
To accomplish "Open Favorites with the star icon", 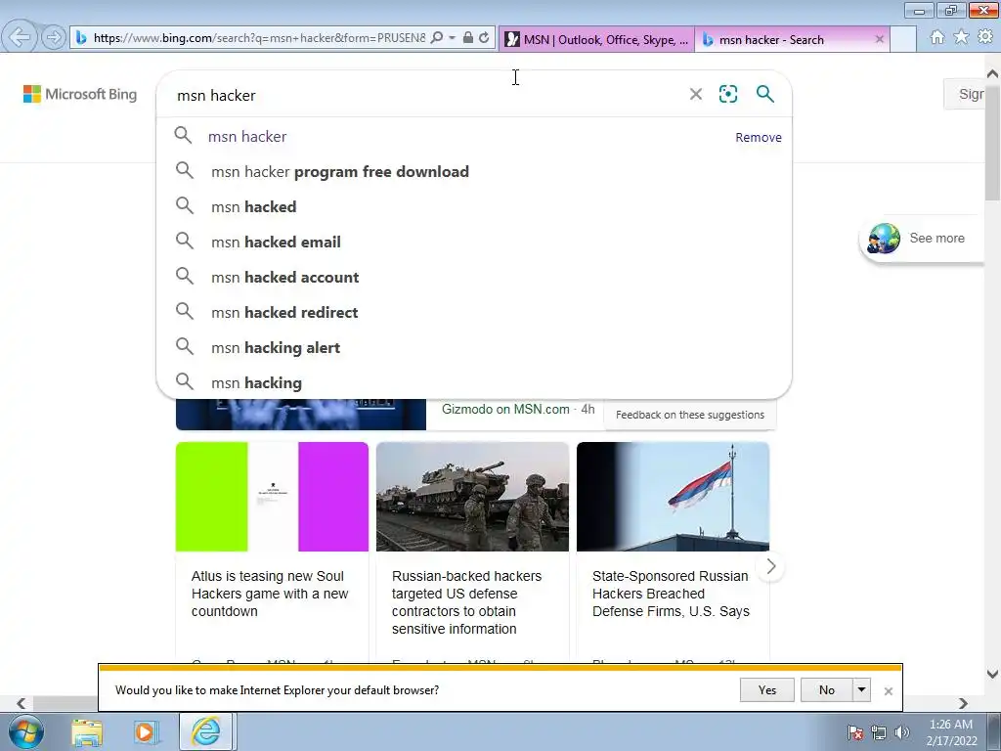I will click(x=961, y=38).
